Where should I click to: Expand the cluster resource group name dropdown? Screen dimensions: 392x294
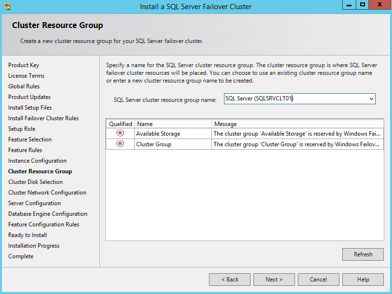click(371, 98)
